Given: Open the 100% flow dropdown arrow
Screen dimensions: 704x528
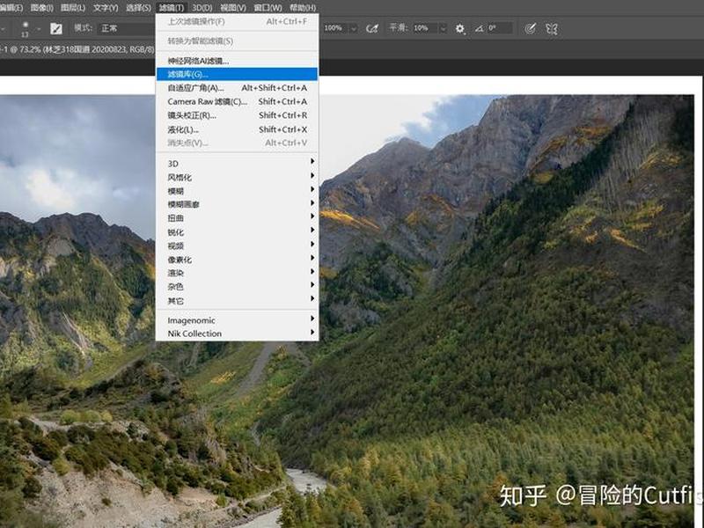Looking at the screenshot, I should click(354, 28).
